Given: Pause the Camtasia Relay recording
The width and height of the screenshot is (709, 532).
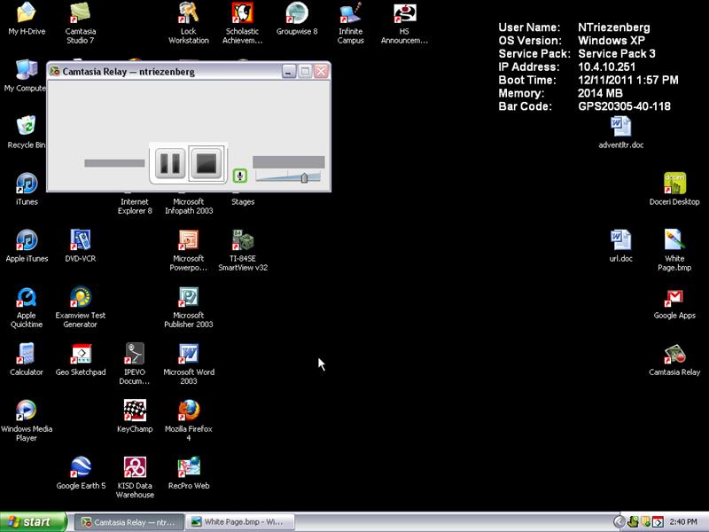Looking at the screenshot, I should tap(170, 163).
